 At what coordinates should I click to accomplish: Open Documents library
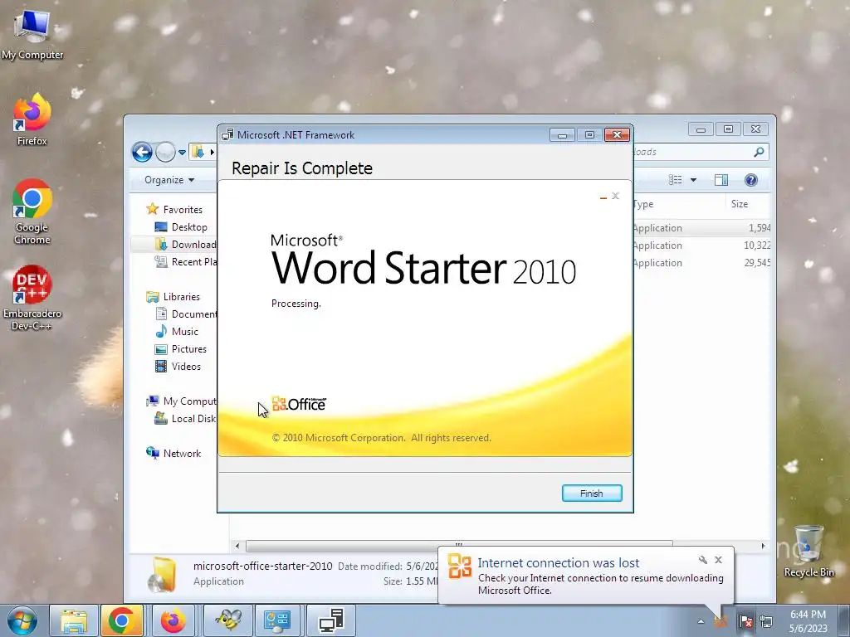[186, 314]
